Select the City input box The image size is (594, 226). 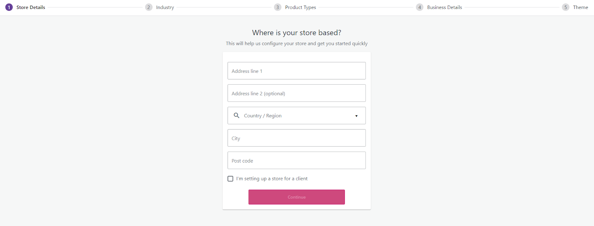coord(297,138)
